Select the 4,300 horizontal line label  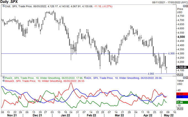pyautogui.click(x=172, y=53)
